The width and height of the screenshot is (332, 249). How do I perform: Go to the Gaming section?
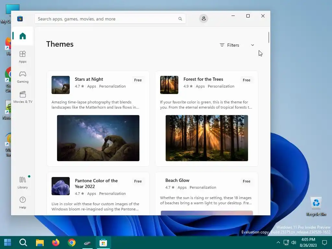[23, 77]
